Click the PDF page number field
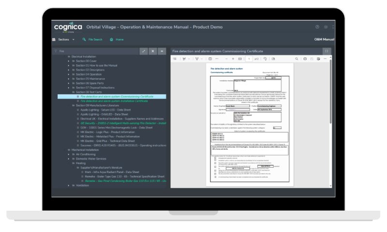 point(249,59)
